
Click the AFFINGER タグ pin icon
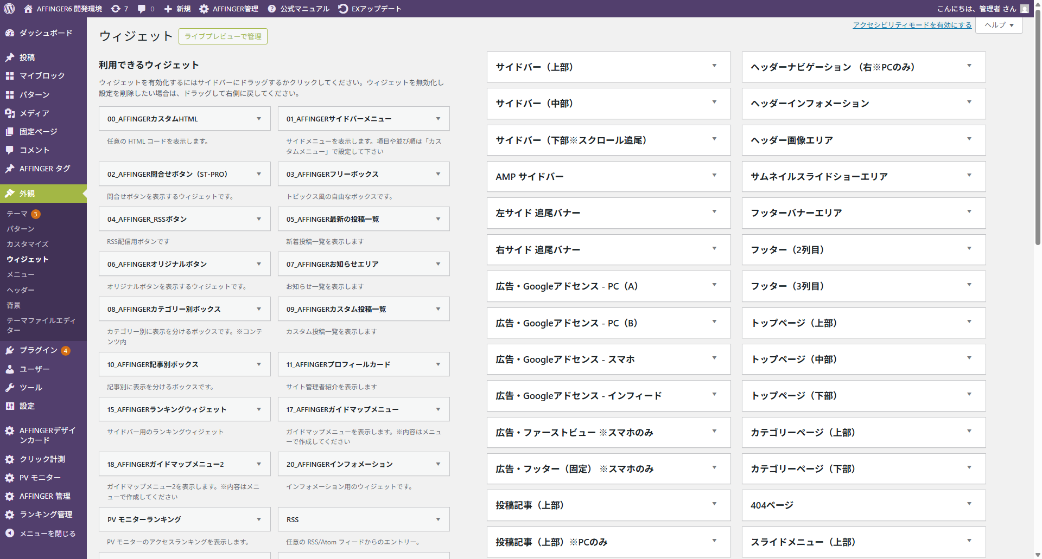click(x=10, y=169)
